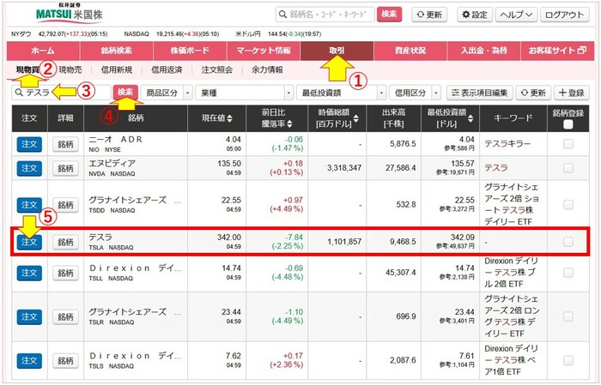Open the 注文照会 sub-tab
The height and width of the screenshot is (385, 601).
point(217,69)
